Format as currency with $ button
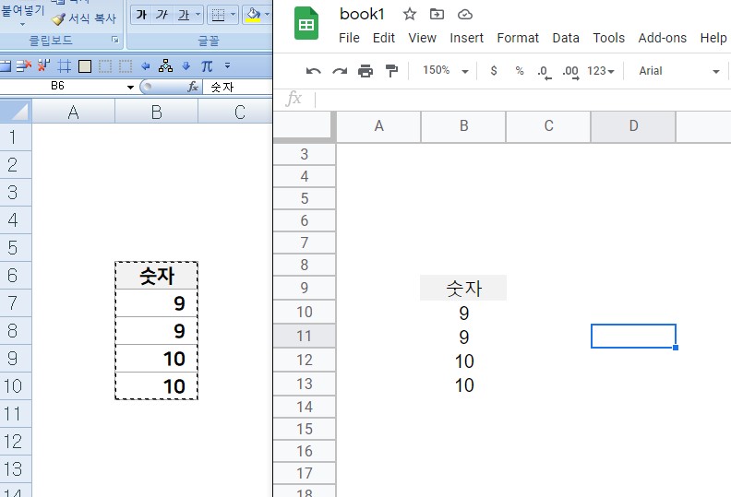Screen dimensions: 731x497 coord(494,71)
